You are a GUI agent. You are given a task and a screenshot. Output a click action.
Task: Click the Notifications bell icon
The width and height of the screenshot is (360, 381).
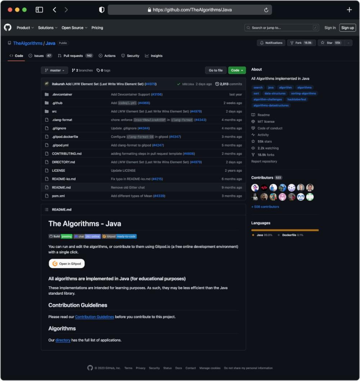tap(261, 42)
